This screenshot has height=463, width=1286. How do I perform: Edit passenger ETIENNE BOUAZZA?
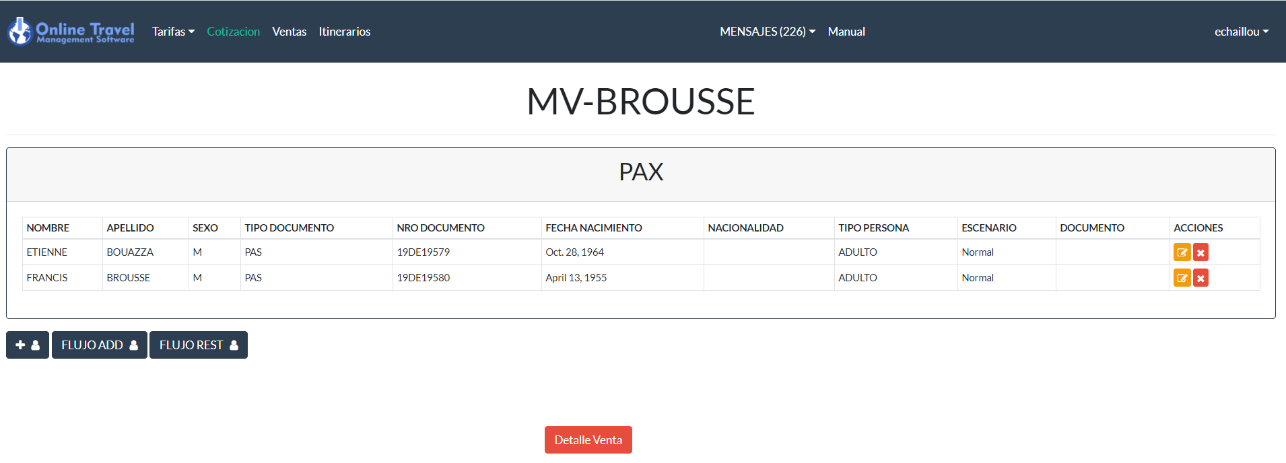1182,252
